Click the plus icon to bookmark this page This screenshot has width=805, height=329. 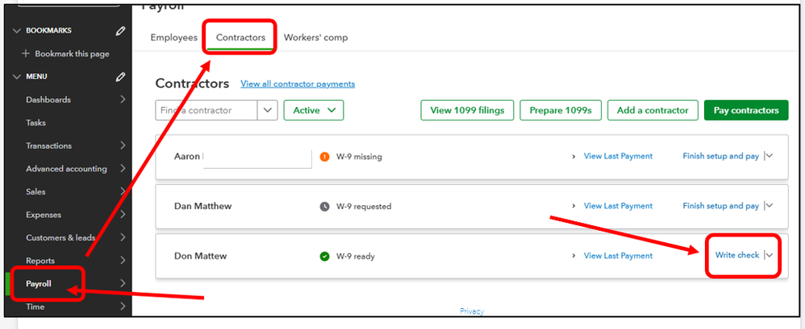click(x=26, y=54)
